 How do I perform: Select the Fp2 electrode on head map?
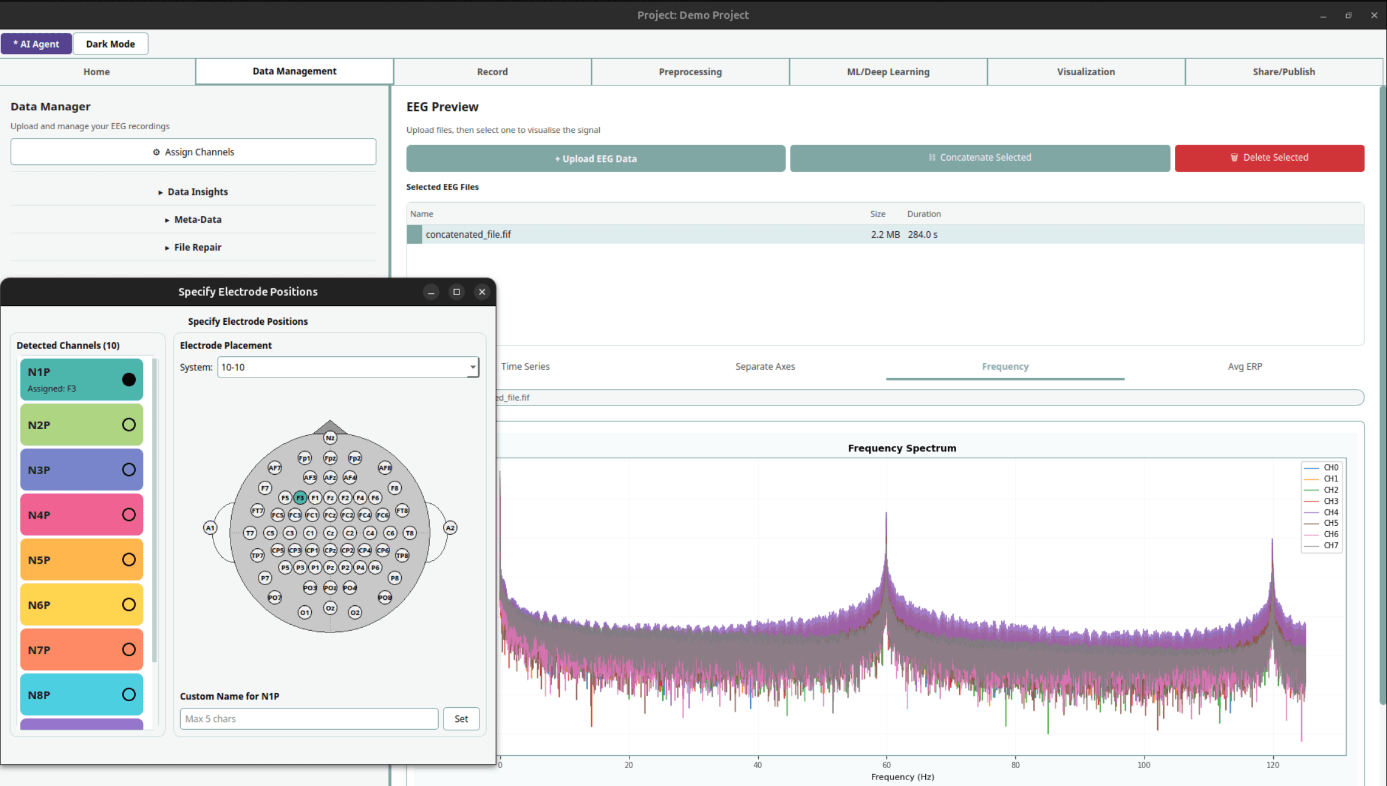click(x=354, y=458)
